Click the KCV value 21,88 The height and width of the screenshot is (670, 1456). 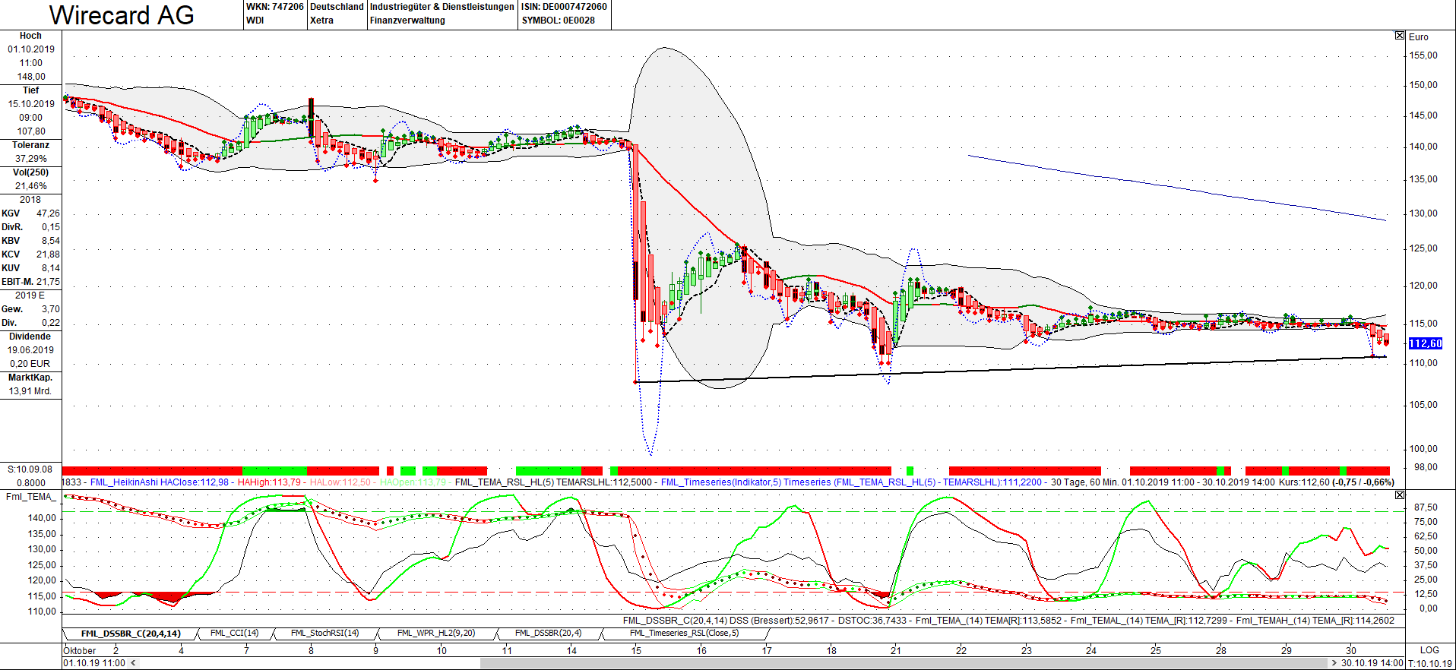coord(48,254)
